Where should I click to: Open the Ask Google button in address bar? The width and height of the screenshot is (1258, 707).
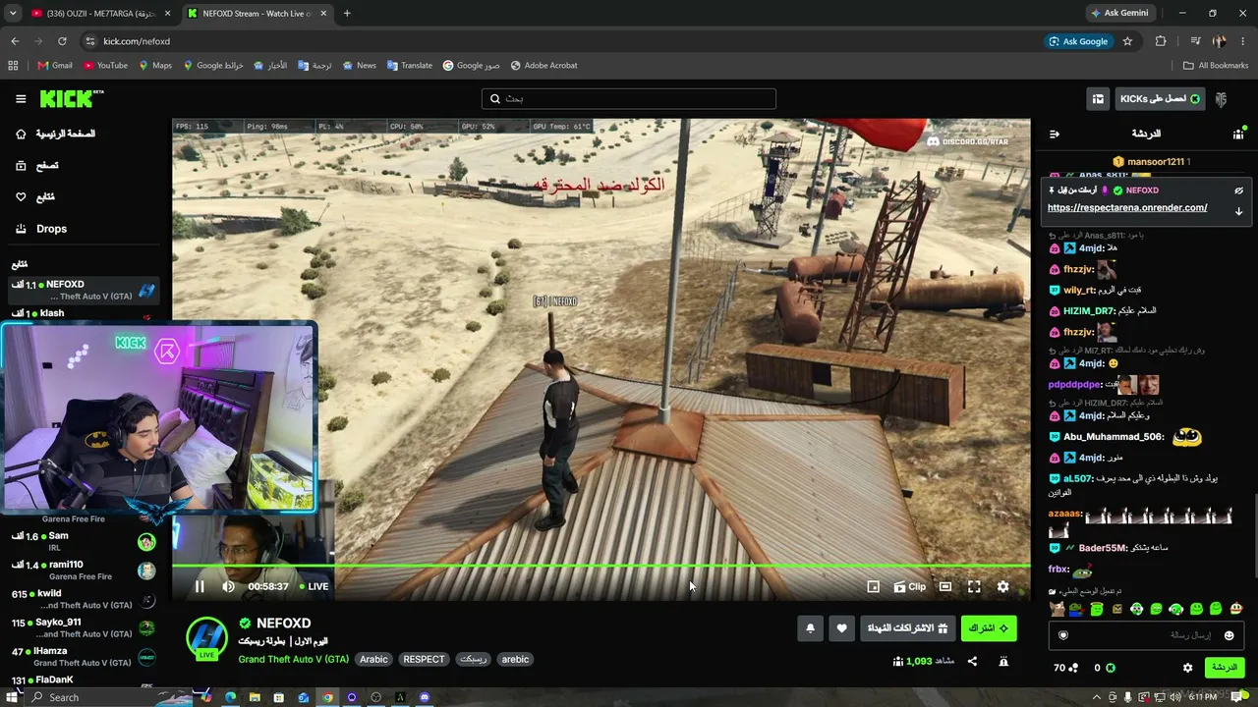[x=1078, y=41]
